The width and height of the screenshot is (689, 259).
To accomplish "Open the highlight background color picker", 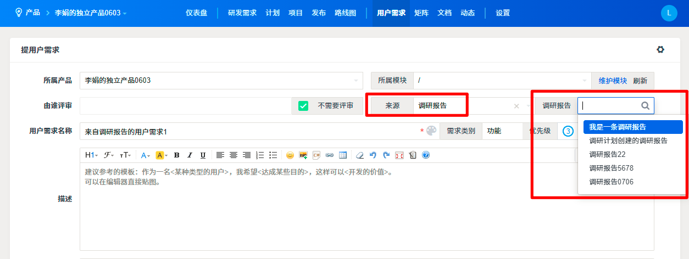I will (x=161, y=155).
